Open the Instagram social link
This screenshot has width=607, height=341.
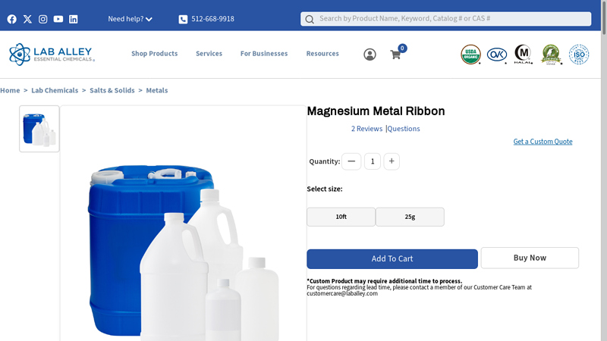click(x=43, y=19)
